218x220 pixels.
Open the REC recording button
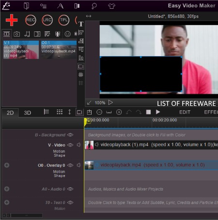pyautogui.click(x=31, y=20)
